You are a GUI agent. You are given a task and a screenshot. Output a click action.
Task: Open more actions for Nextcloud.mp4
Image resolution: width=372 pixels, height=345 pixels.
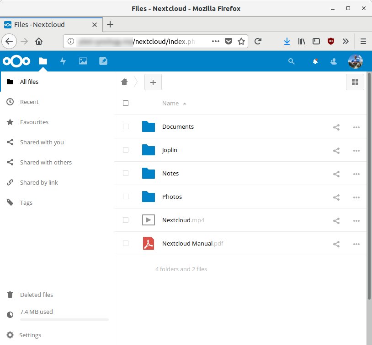tap(356, 220)
